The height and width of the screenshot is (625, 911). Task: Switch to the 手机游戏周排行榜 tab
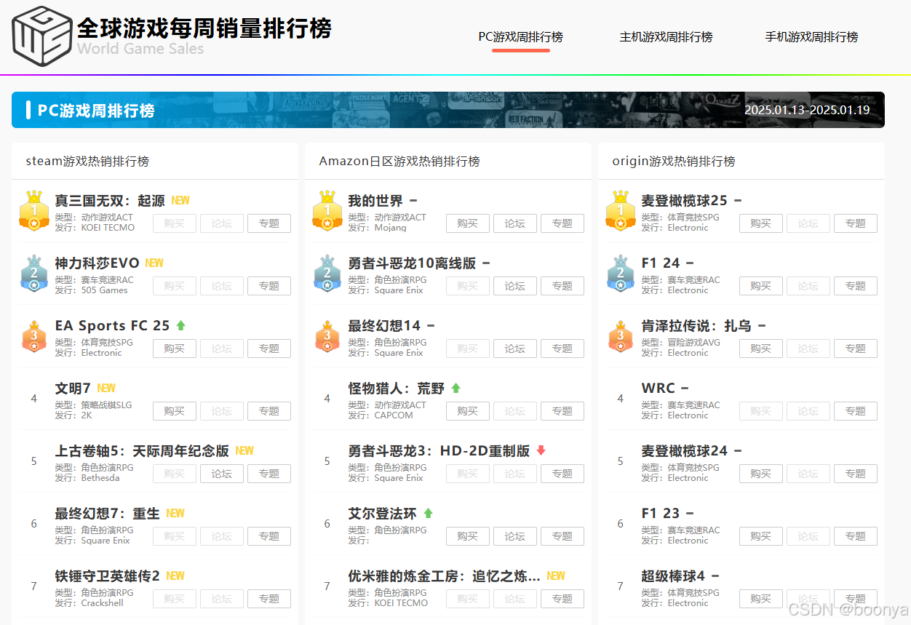pyautogui.click(x=811, y=37)
